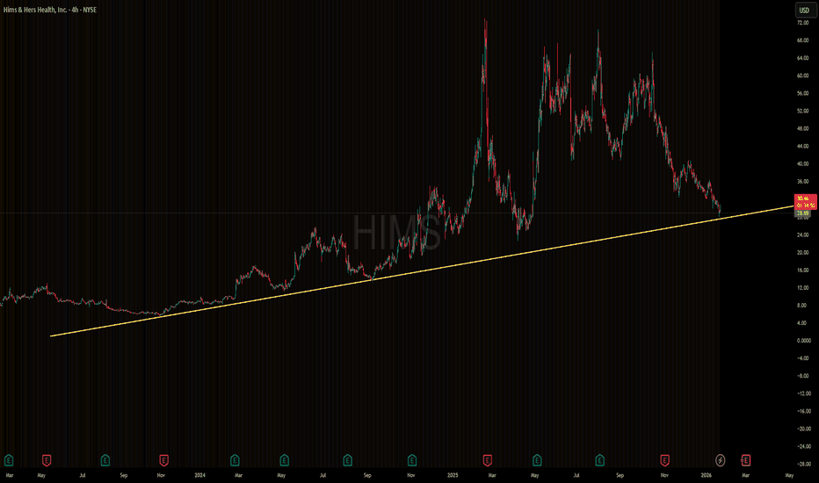Click the red current price label

coord(804,202)
